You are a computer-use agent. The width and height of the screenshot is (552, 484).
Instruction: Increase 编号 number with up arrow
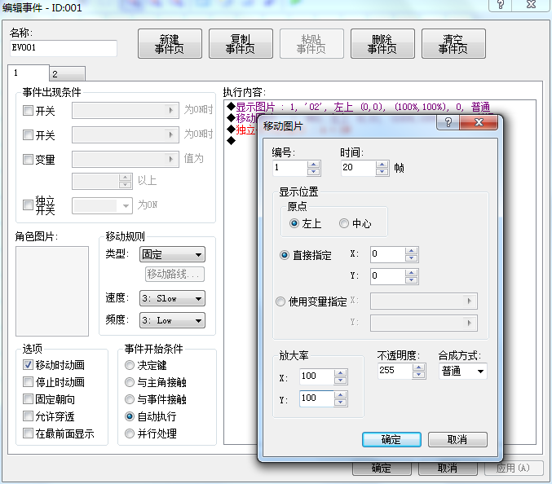(x=313, y=165)
